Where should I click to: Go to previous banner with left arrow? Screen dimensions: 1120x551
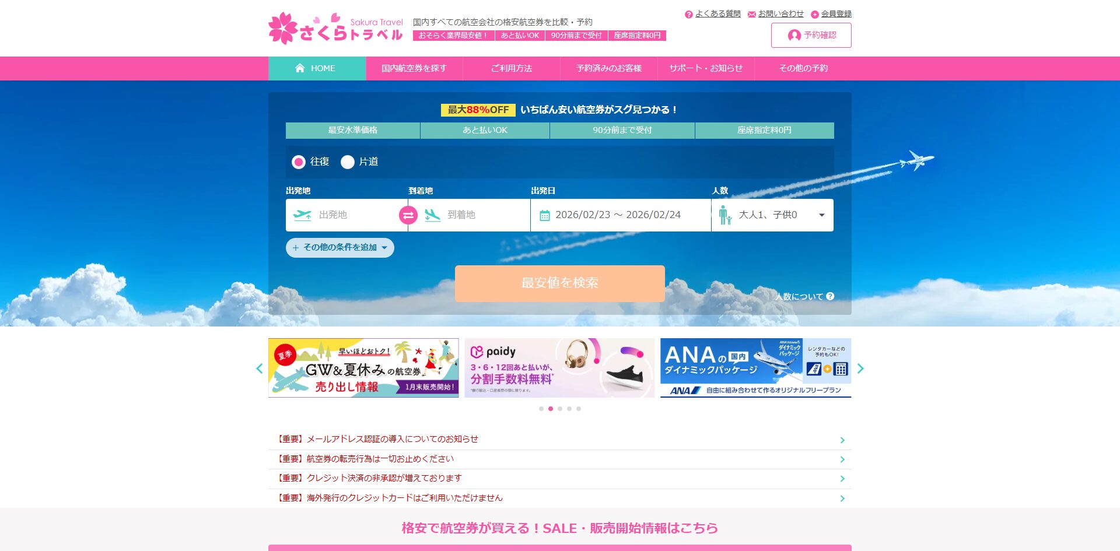[260, 368]
